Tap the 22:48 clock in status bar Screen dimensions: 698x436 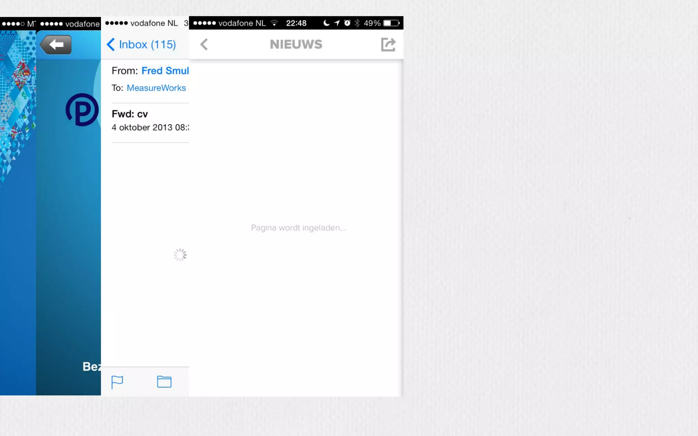tap(296, 23)
